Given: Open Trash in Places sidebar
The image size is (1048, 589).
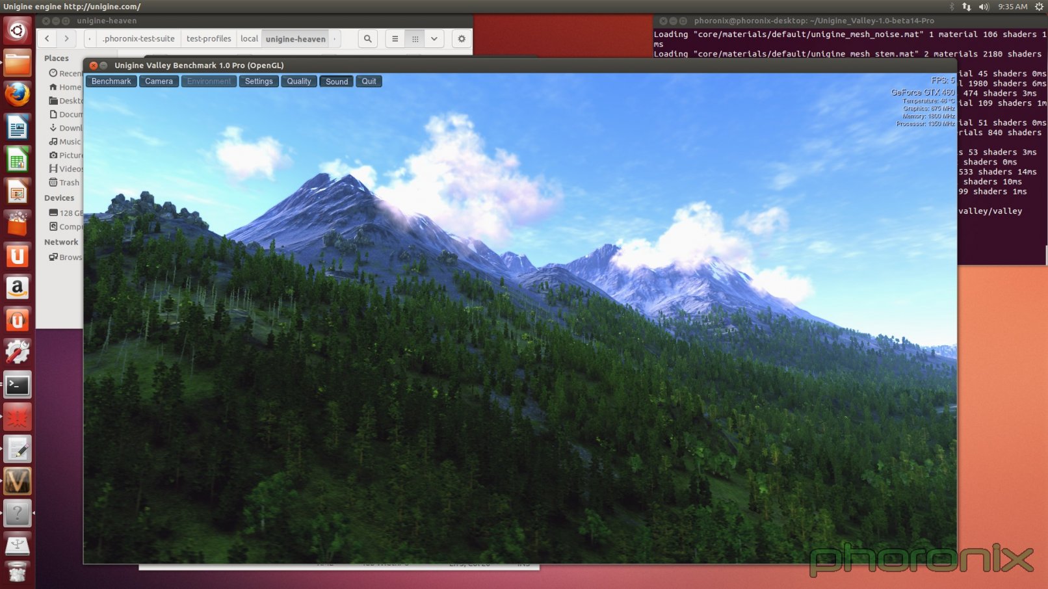Looking at the screenshot, I should 64,183.
